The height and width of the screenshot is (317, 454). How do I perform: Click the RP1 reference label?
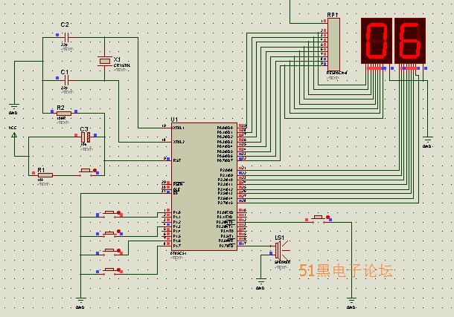pyautogui.click(x=333, y=15)
